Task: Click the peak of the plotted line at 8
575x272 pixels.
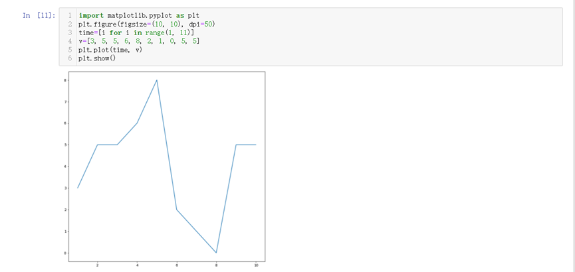Action: tap(157, 80)
